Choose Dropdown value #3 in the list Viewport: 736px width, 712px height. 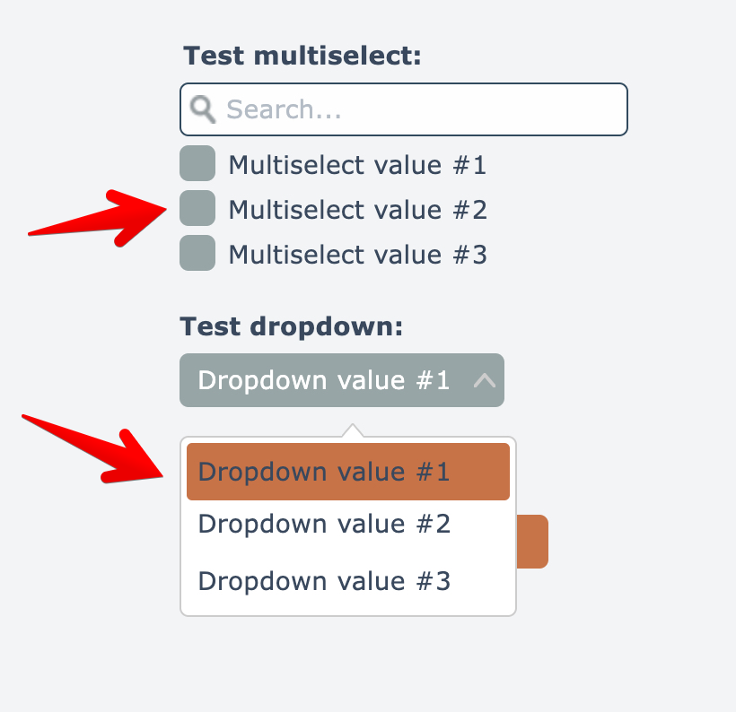point(324,581)
